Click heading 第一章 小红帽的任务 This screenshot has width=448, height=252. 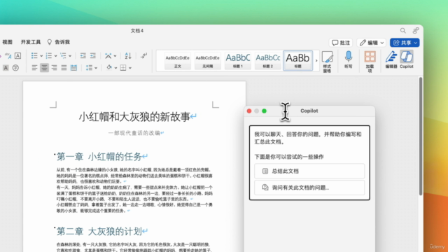point(99,157)
